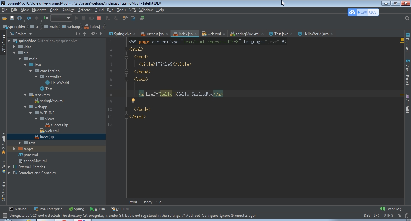Image resolution: width=411 pixels, height=221 pixels.
Task: Click the baidu cloud download speed widget
Action: (x=363, y=12)
